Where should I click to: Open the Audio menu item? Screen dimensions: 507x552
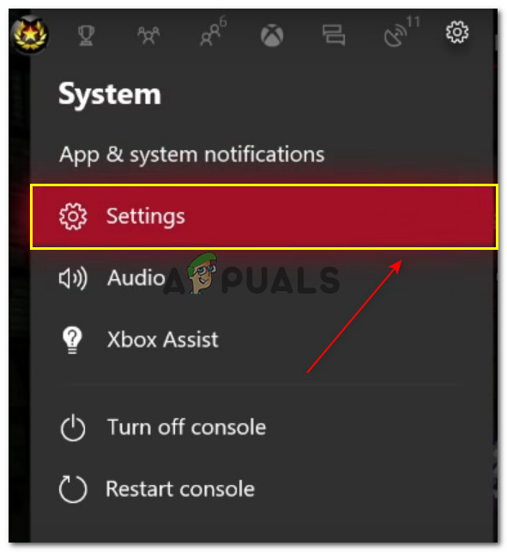pyautogui.click(x=136, y=278)
